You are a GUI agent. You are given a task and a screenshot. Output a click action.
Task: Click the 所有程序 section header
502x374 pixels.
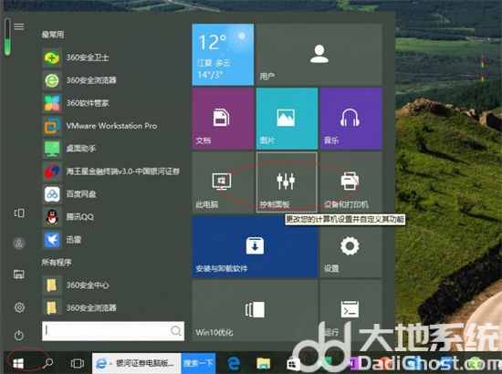pyautogui.click(x=57, y=263)
